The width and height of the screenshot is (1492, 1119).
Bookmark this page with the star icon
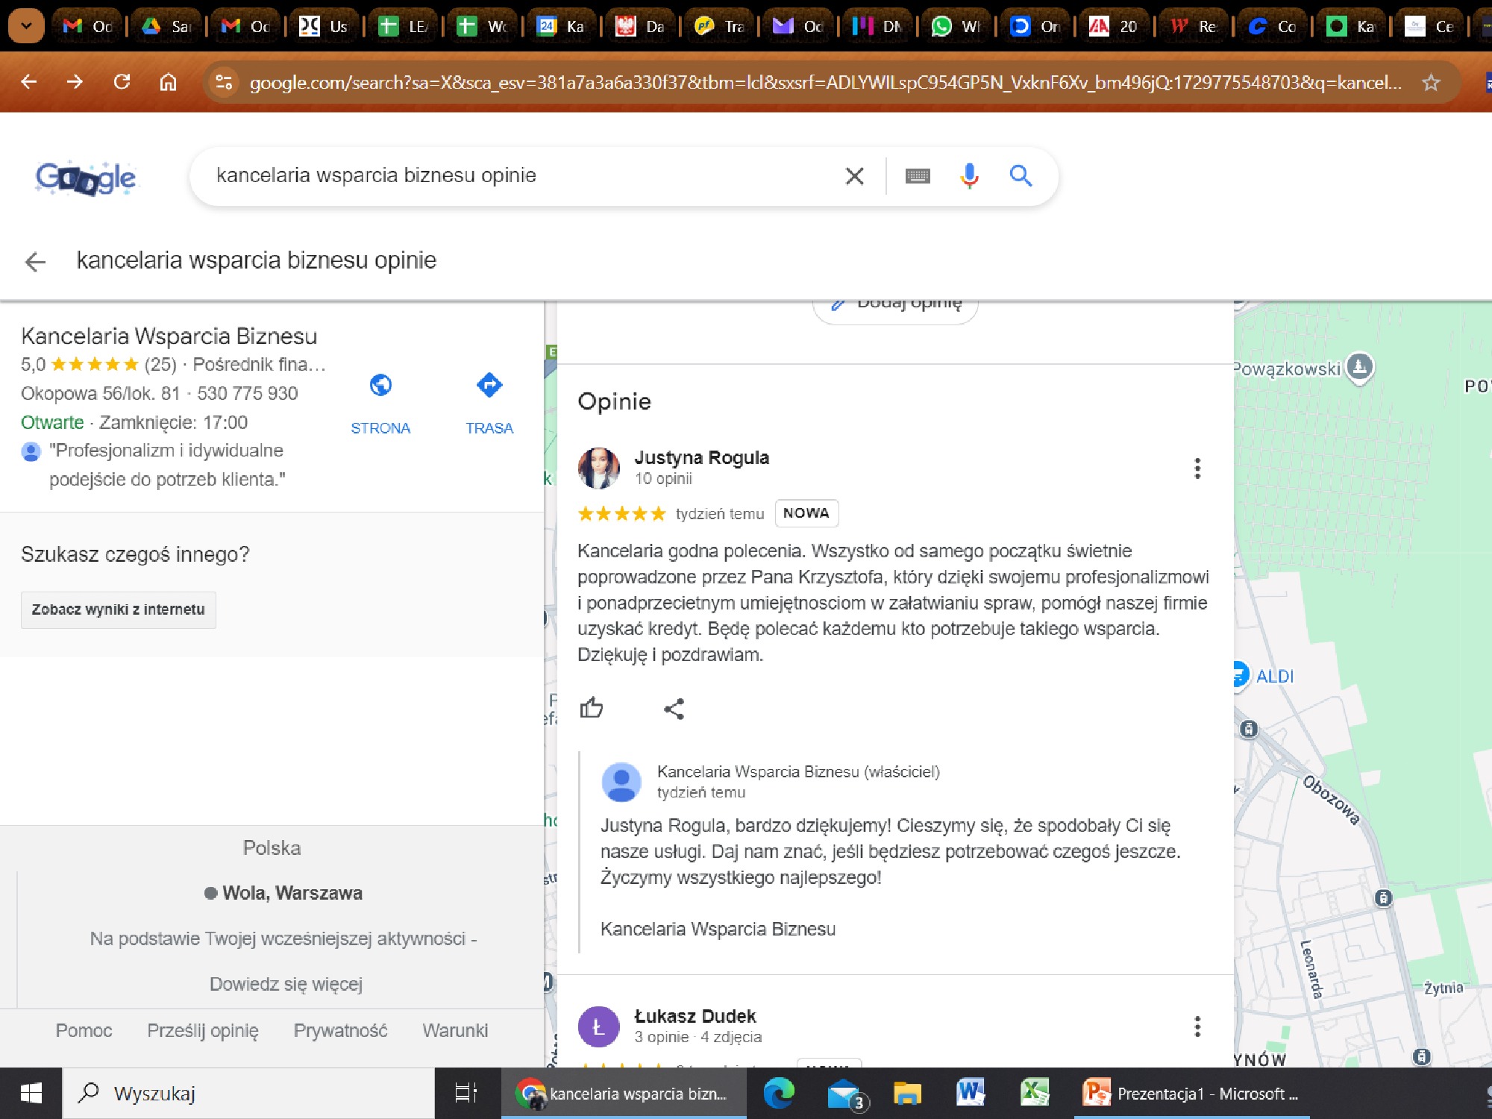[1432, 82]
